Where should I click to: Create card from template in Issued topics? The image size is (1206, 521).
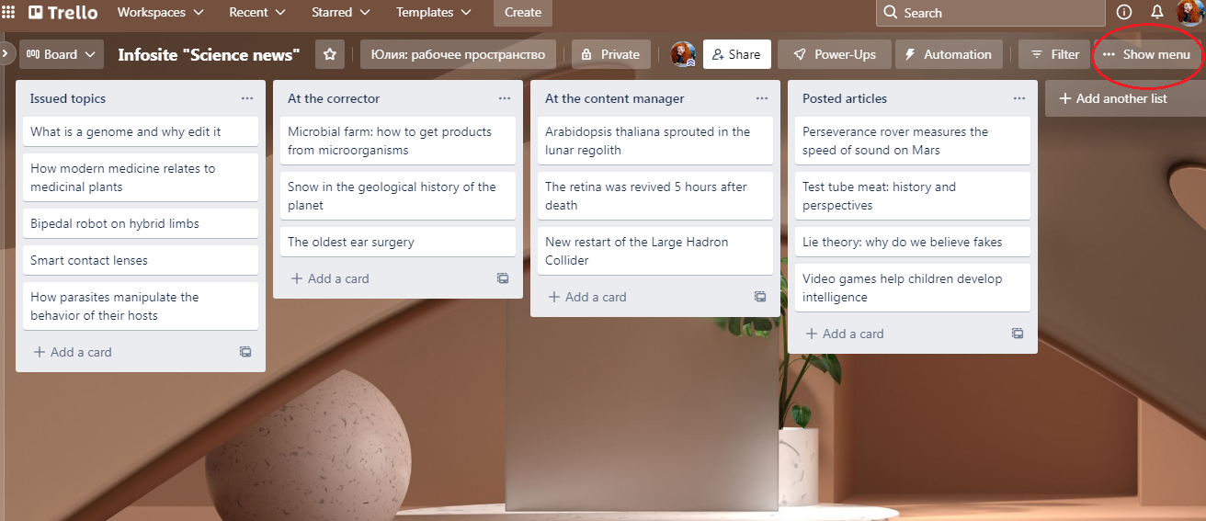click(x=245, y=352)
